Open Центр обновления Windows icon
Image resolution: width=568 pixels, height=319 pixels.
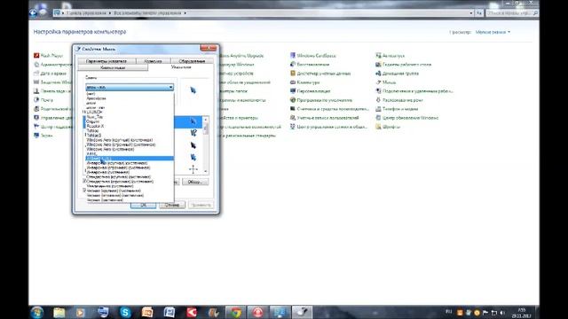click(406, 118)
